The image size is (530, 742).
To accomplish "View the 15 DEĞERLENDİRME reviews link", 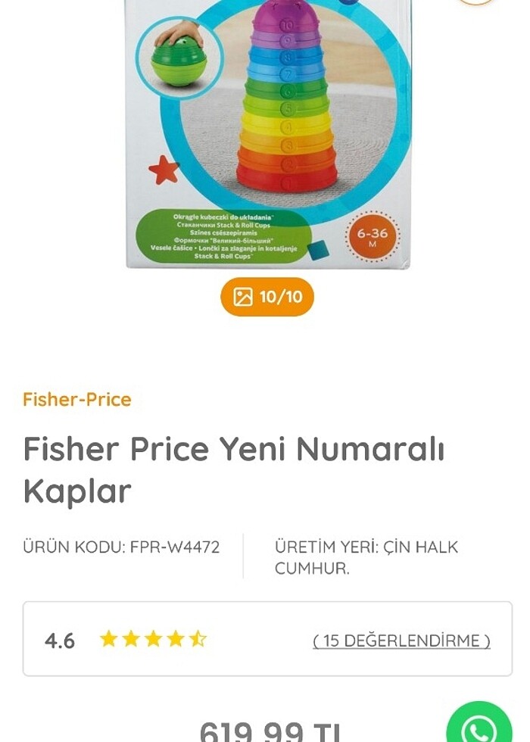I will [401, 641].
